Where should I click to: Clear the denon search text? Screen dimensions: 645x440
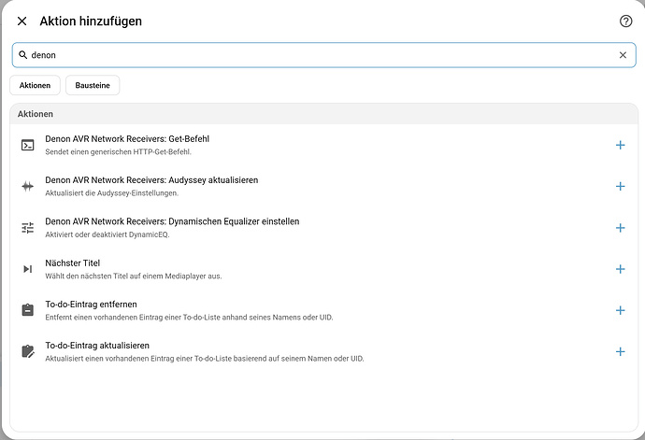pos(623,55)
